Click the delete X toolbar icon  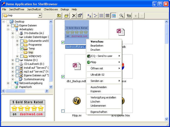point(74,16)
